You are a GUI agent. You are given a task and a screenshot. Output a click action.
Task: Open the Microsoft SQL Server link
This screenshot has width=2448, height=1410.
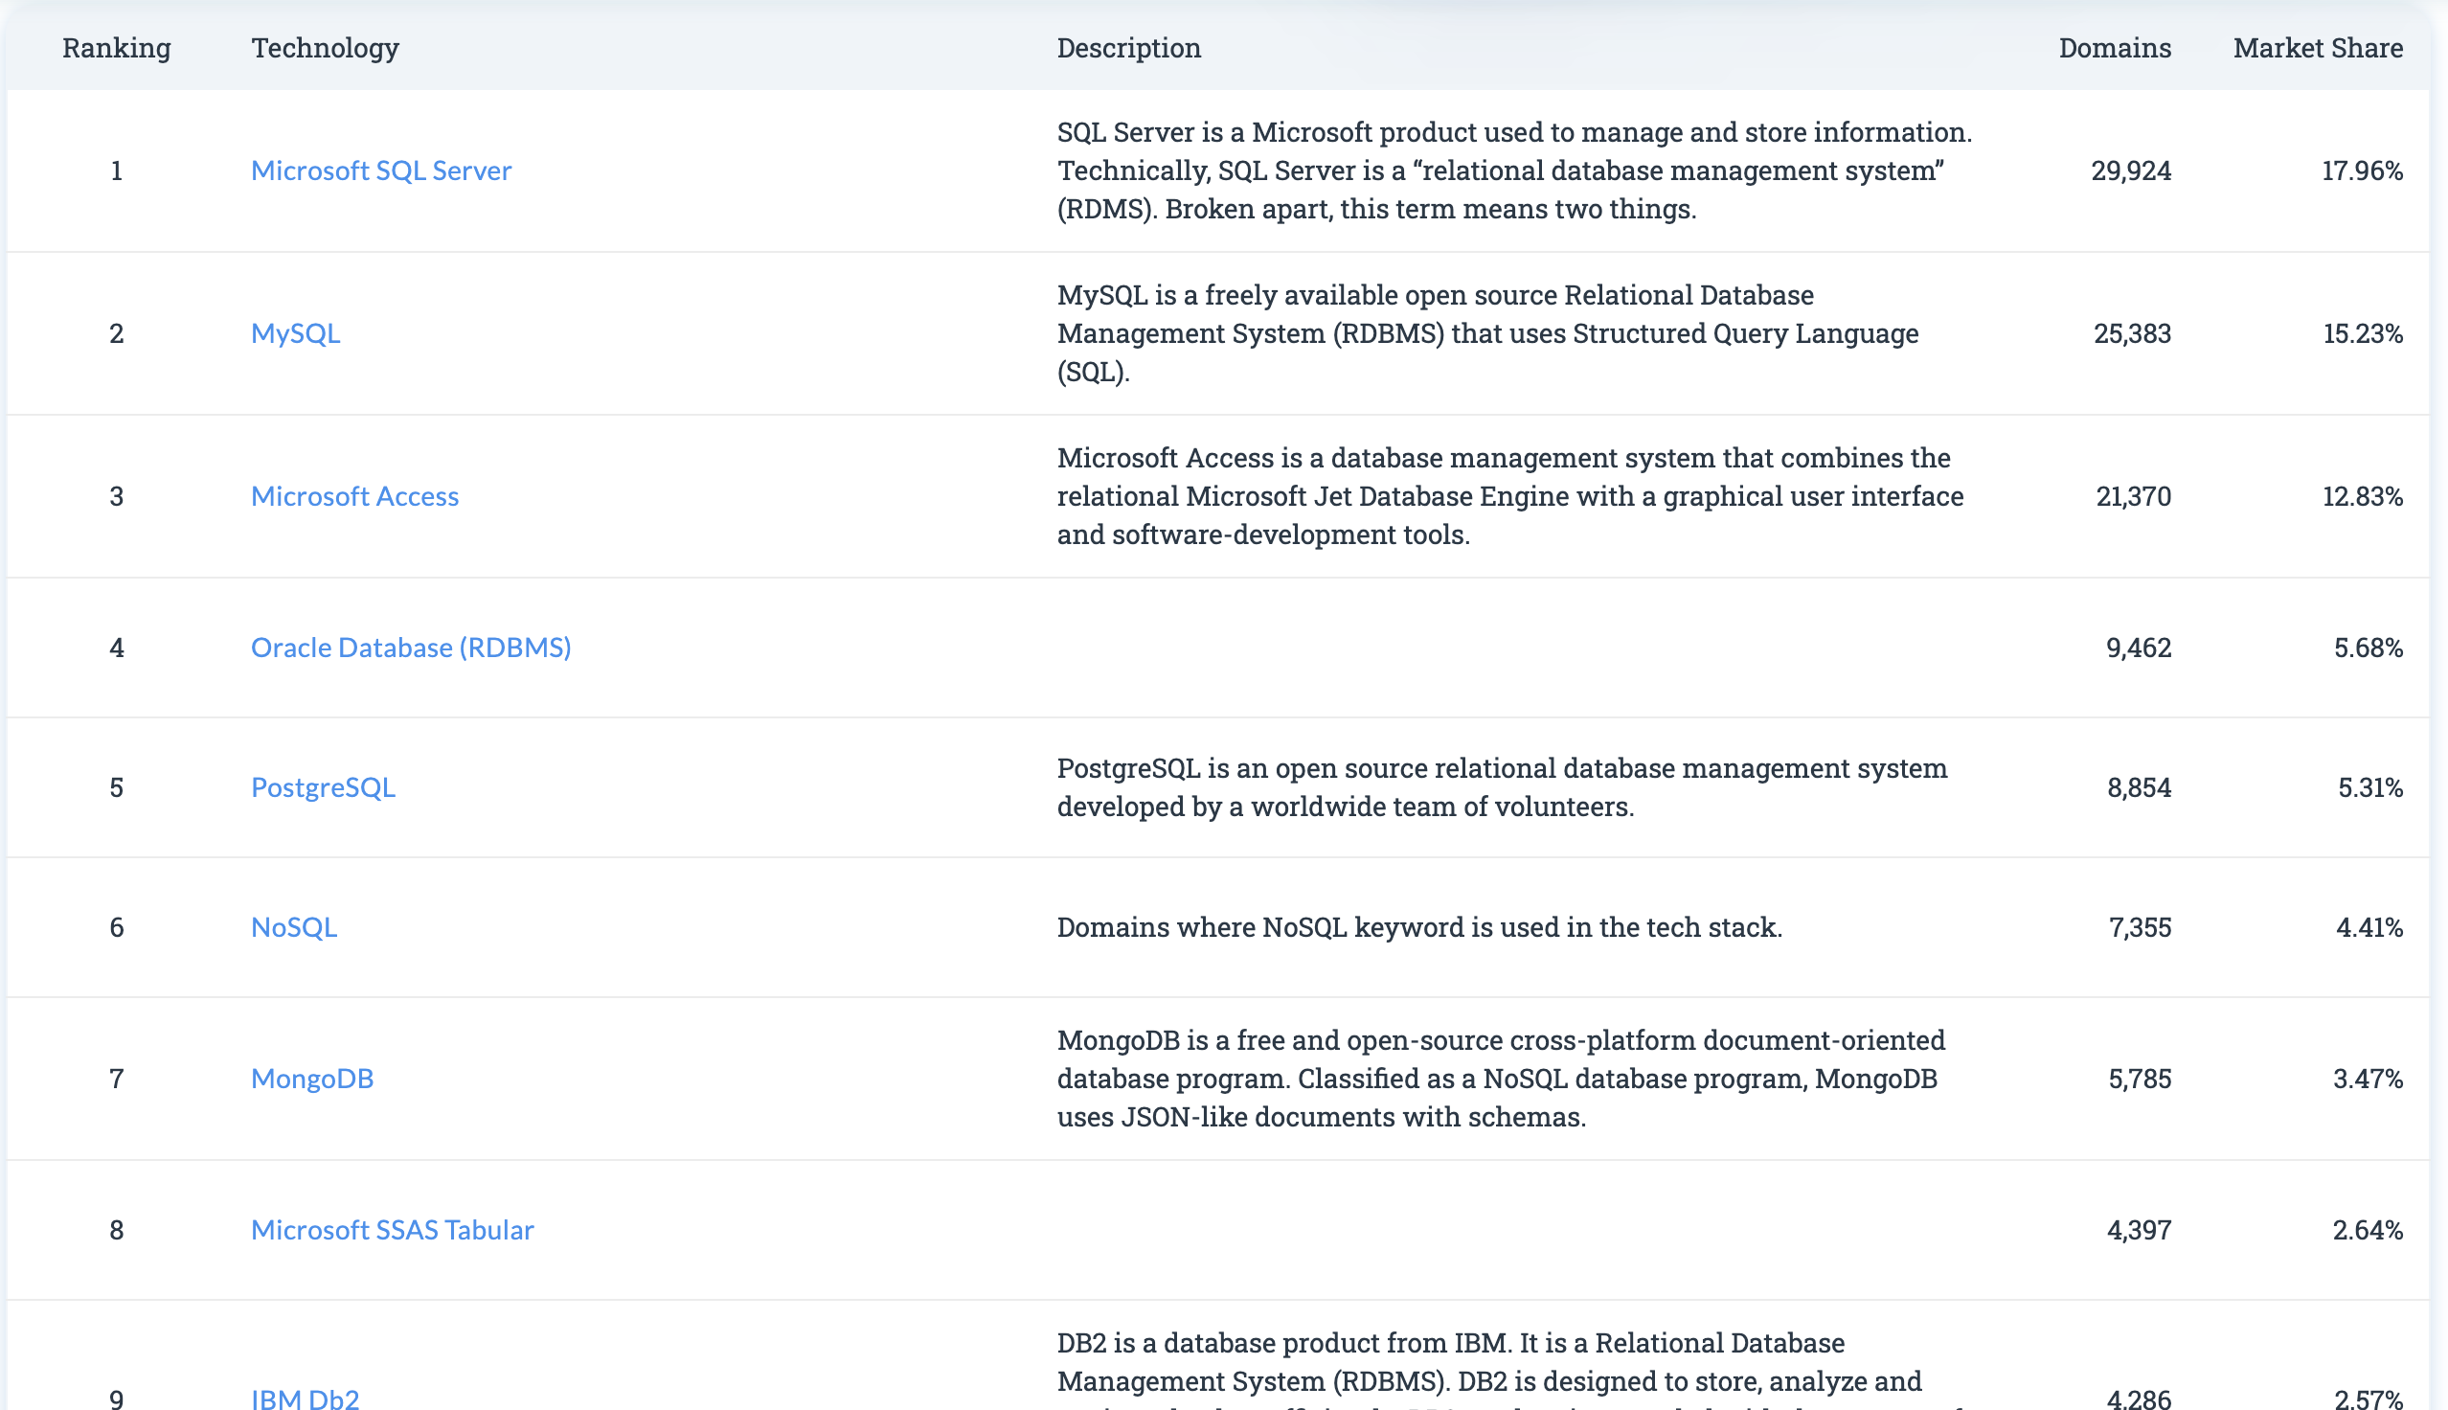pyautogui.click(x=380, y=171)
